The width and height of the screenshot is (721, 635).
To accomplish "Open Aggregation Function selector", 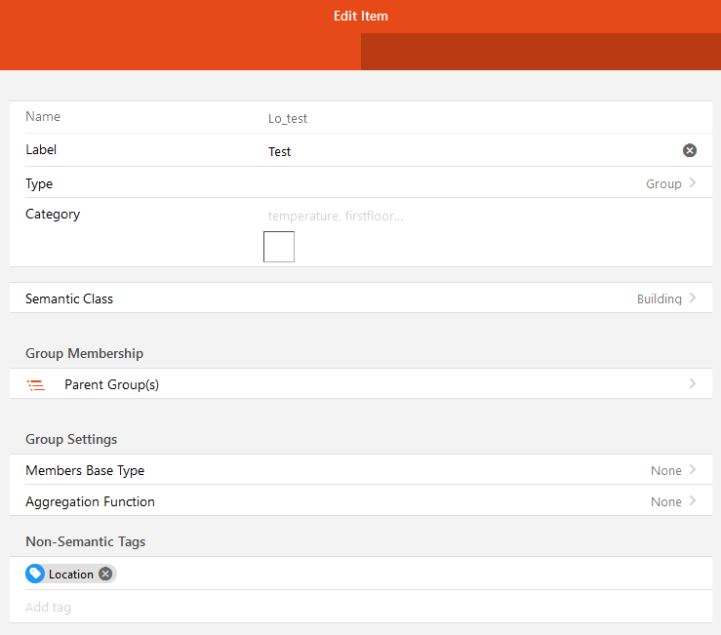I will (x=361, y=501).
